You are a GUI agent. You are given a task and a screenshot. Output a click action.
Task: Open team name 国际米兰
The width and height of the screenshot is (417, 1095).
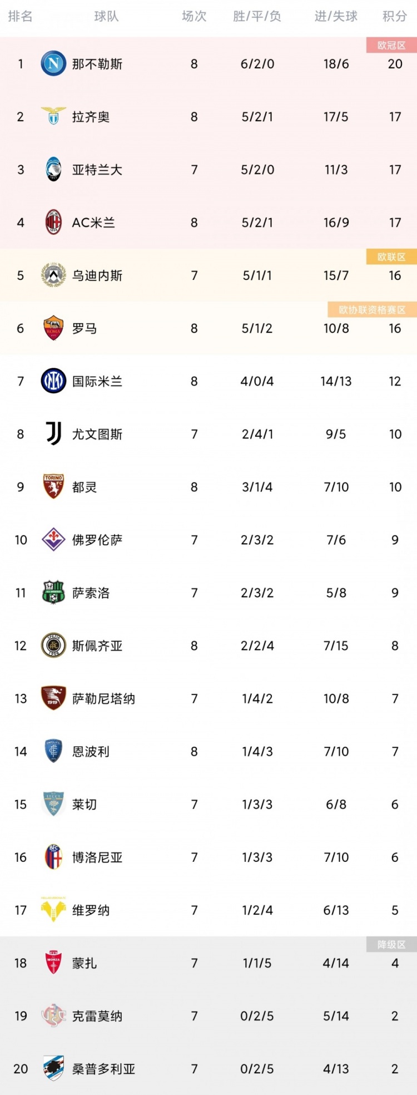coord(97,381)
